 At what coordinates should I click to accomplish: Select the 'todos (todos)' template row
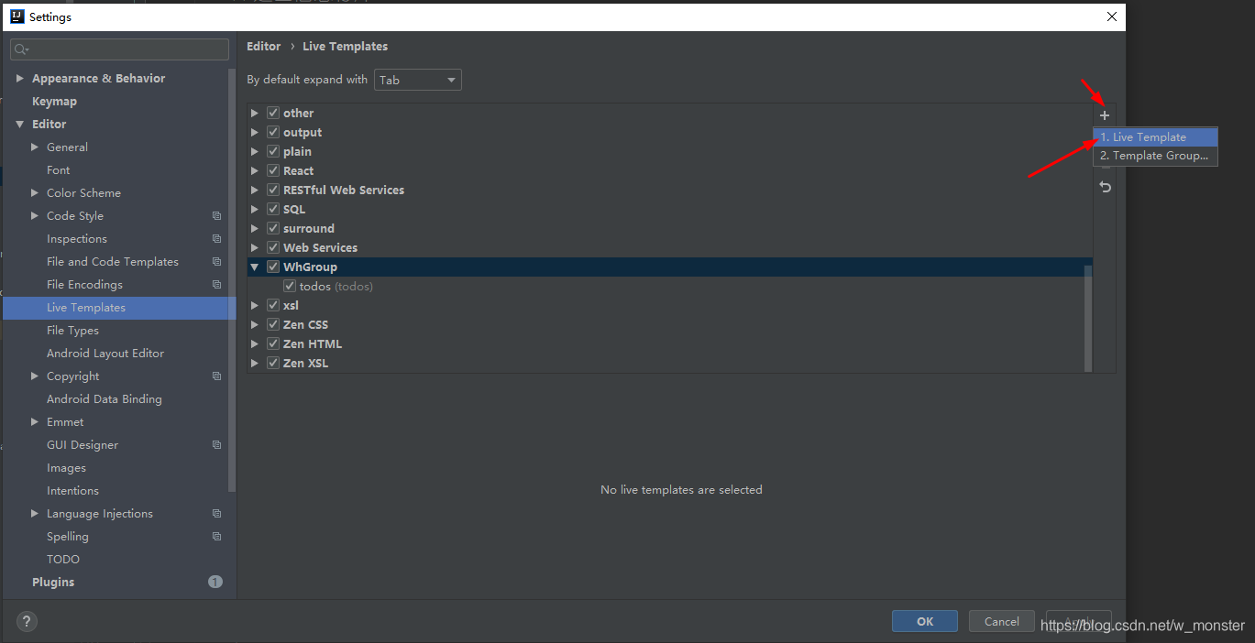click(x=669, y=286)
